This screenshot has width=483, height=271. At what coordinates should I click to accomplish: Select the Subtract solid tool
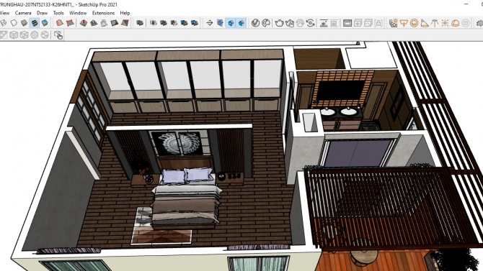tap(174, 23)
